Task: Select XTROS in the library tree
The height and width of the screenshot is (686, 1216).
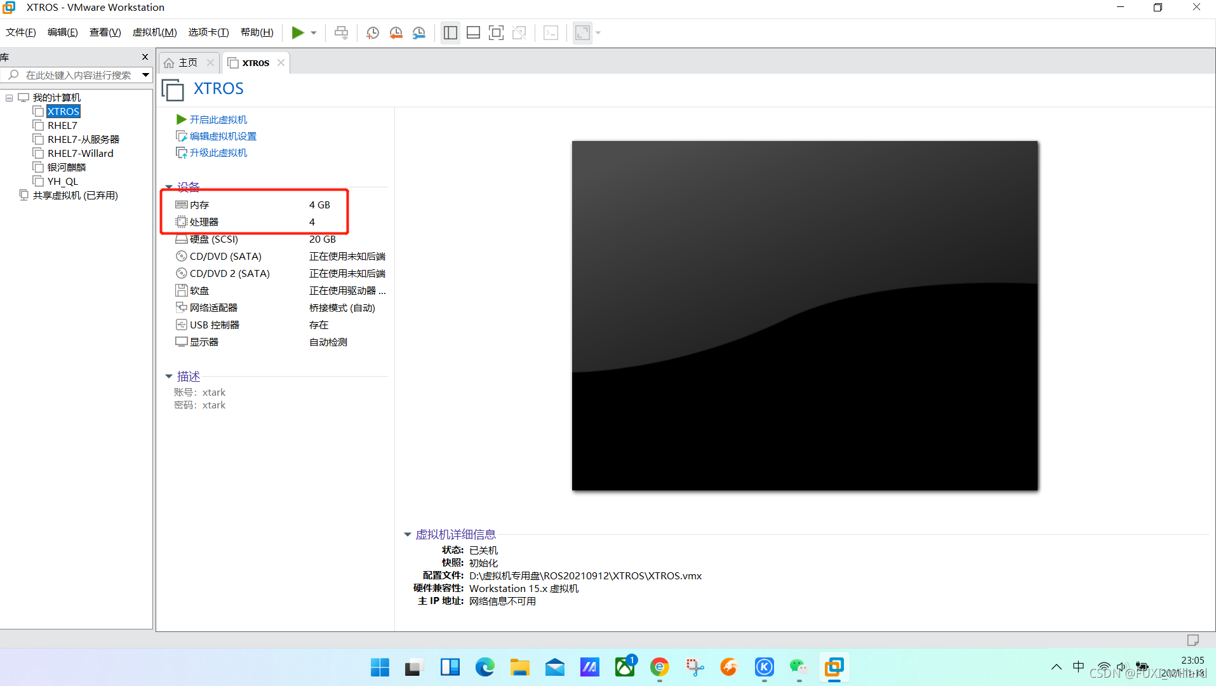Action: click(63, 111)
